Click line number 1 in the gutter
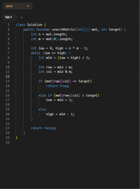Viewport: 140px width, 189px height. (9, 25)
